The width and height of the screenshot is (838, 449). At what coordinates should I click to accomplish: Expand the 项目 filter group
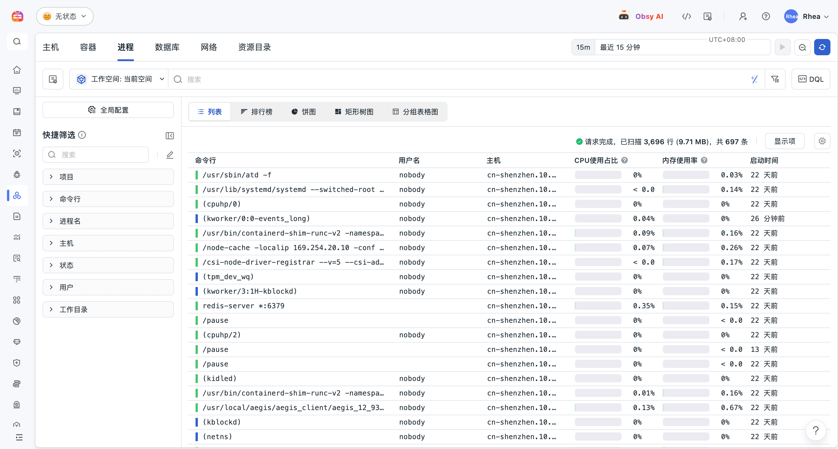click(x=108, y=177)
